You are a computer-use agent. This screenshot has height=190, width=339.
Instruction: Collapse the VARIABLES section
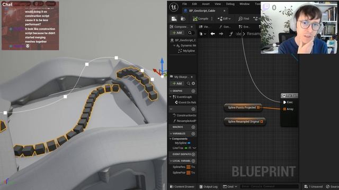point(171,134)
